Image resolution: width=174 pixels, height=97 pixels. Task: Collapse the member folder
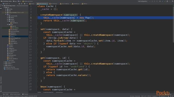coord(8,21)
